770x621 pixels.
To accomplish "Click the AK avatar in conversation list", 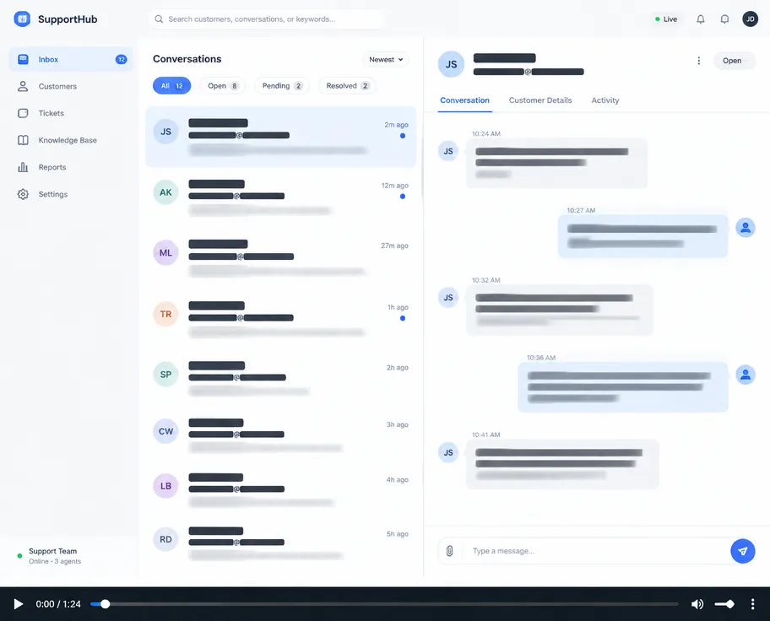I will pos(166,192).
